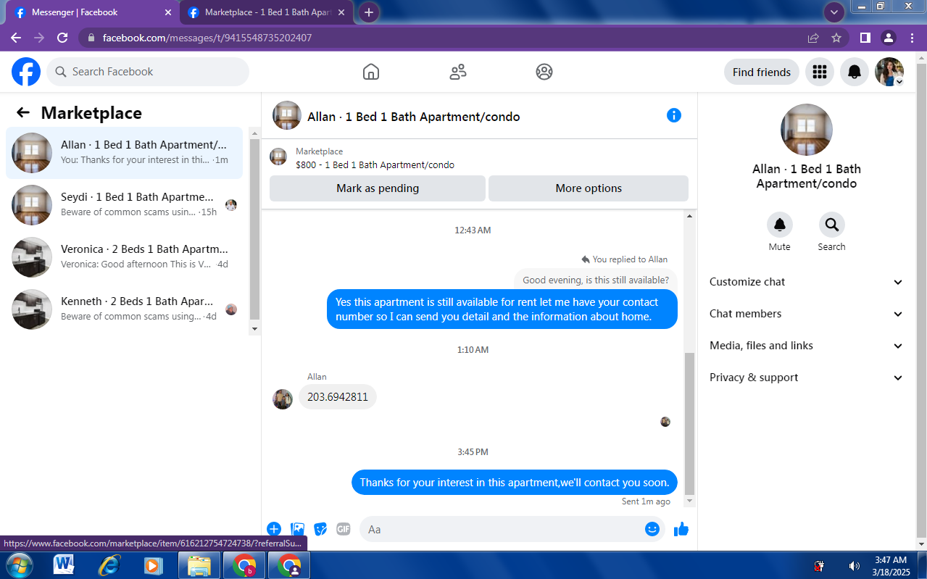Click More options button
Image resolution: width=927 pixels, height=579 pixels.
tap(589, 188)
